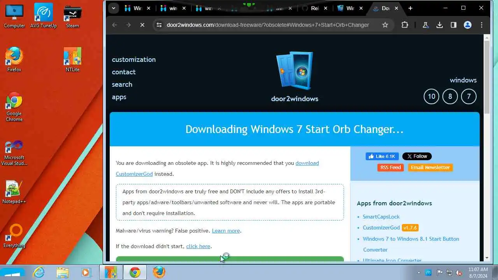Select the active 'Dow' tab
Viewport: 498px width, 280px height.
[x=385, y=8]
